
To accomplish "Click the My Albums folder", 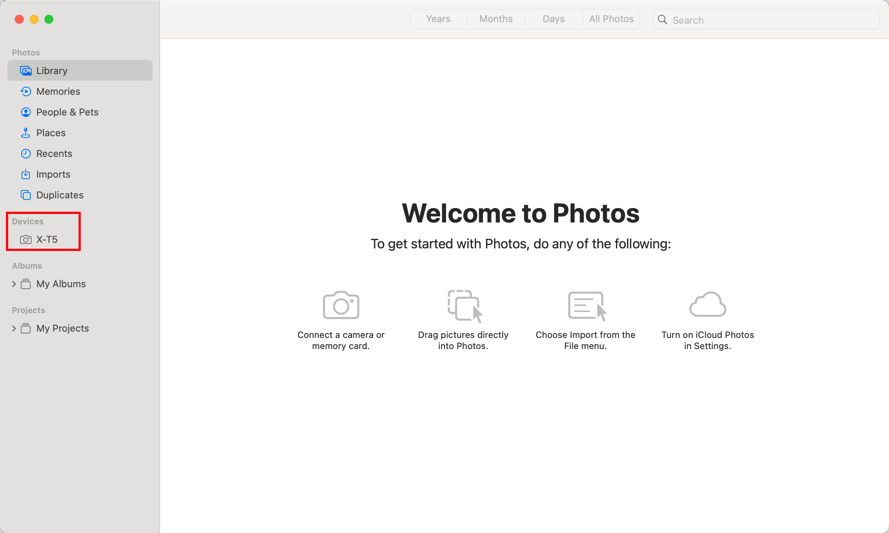I will point(61,284).
